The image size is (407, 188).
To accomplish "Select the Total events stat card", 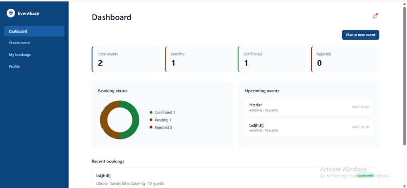I will coord(126,59).
